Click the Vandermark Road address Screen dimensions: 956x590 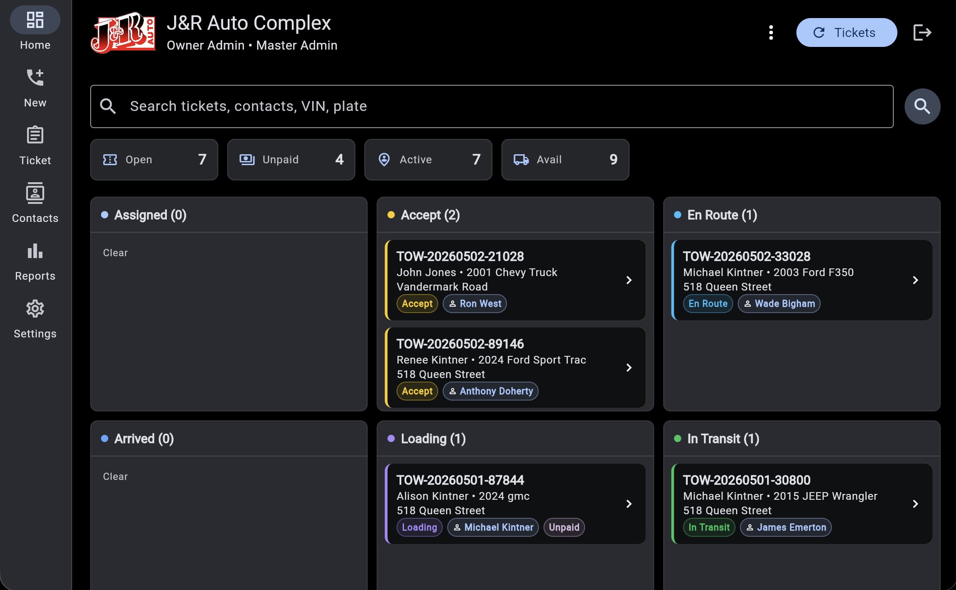442,287
